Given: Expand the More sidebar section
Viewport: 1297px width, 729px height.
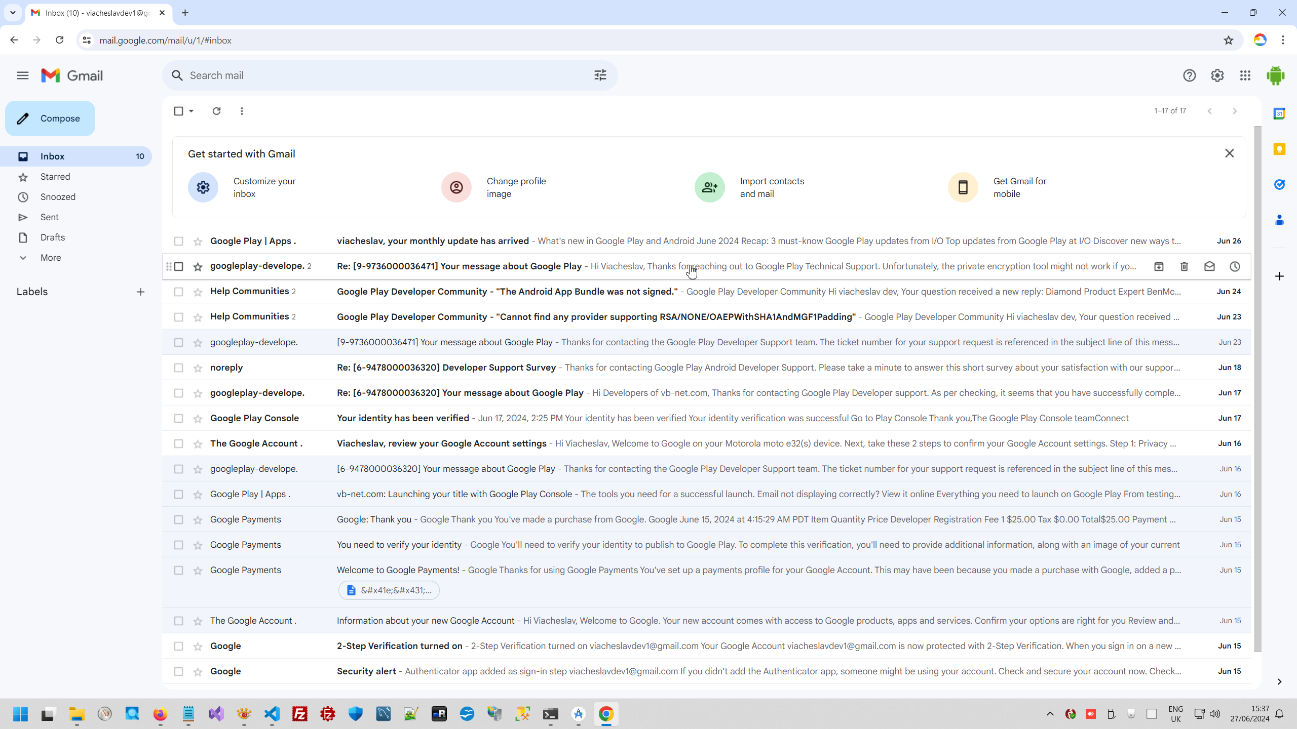Looking at the screenshot, I should pos(50,258).
